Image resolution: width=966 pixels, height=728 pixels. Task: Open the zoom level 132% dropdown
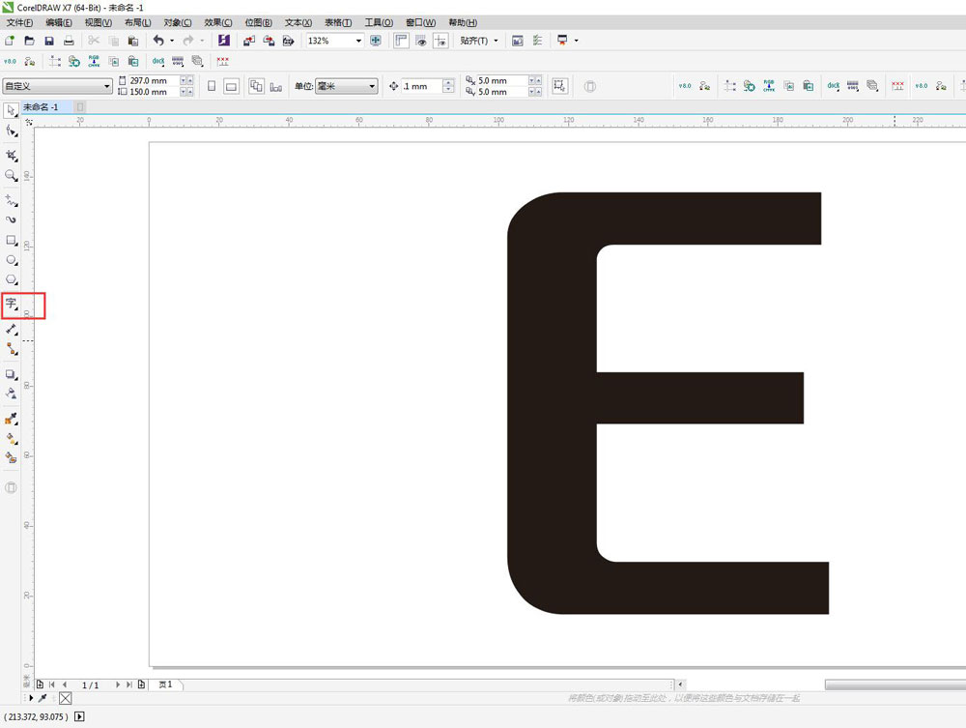[358, 41]
